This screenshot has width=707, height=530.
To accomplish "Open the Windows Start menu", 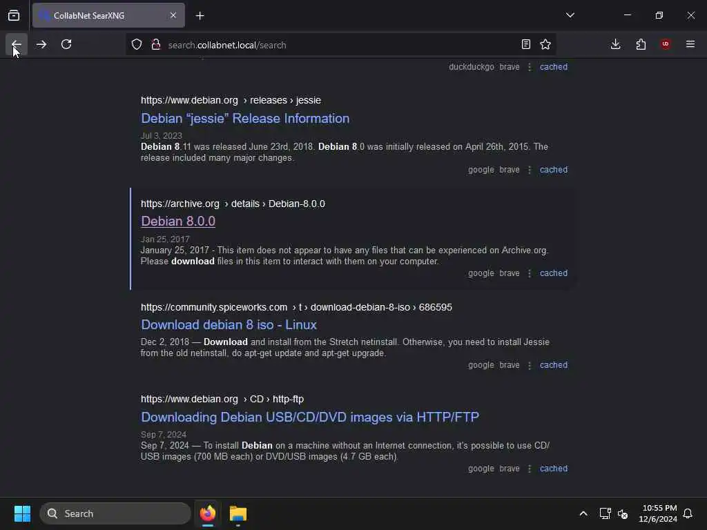I will [22, 513].
